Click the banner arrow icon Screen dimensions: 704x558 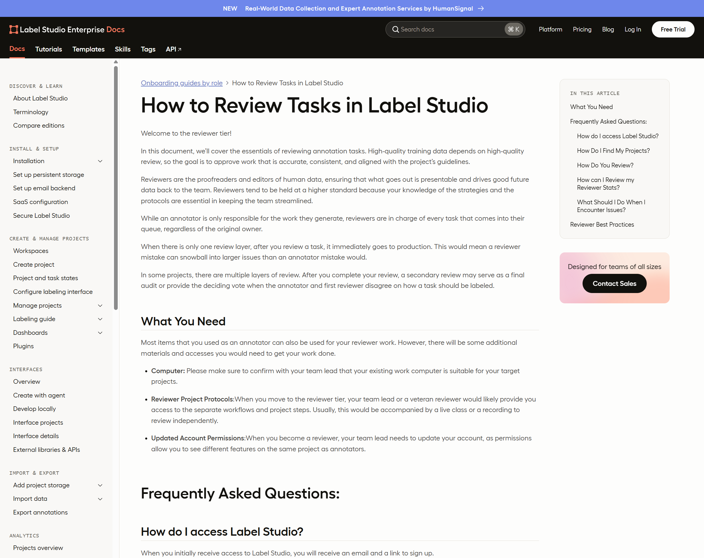click(481, 9)
